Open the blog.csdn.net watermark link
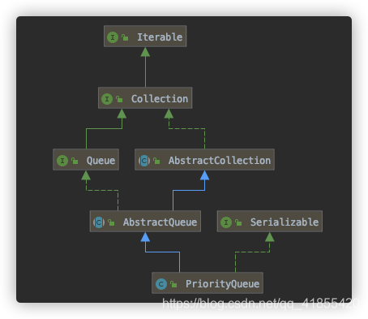The height and width of the screenshot is (319, 368). click(x=261, y=304)
